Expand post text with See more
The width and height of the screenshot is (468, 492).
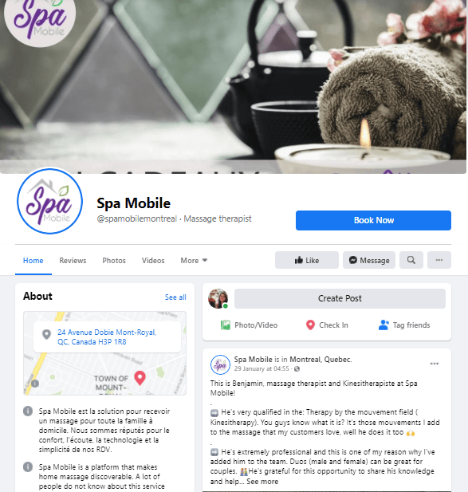coord(262,482)
